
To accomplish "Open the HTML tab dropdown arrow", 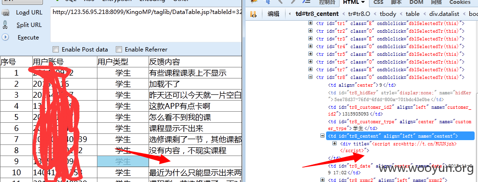I will [363, 2].
